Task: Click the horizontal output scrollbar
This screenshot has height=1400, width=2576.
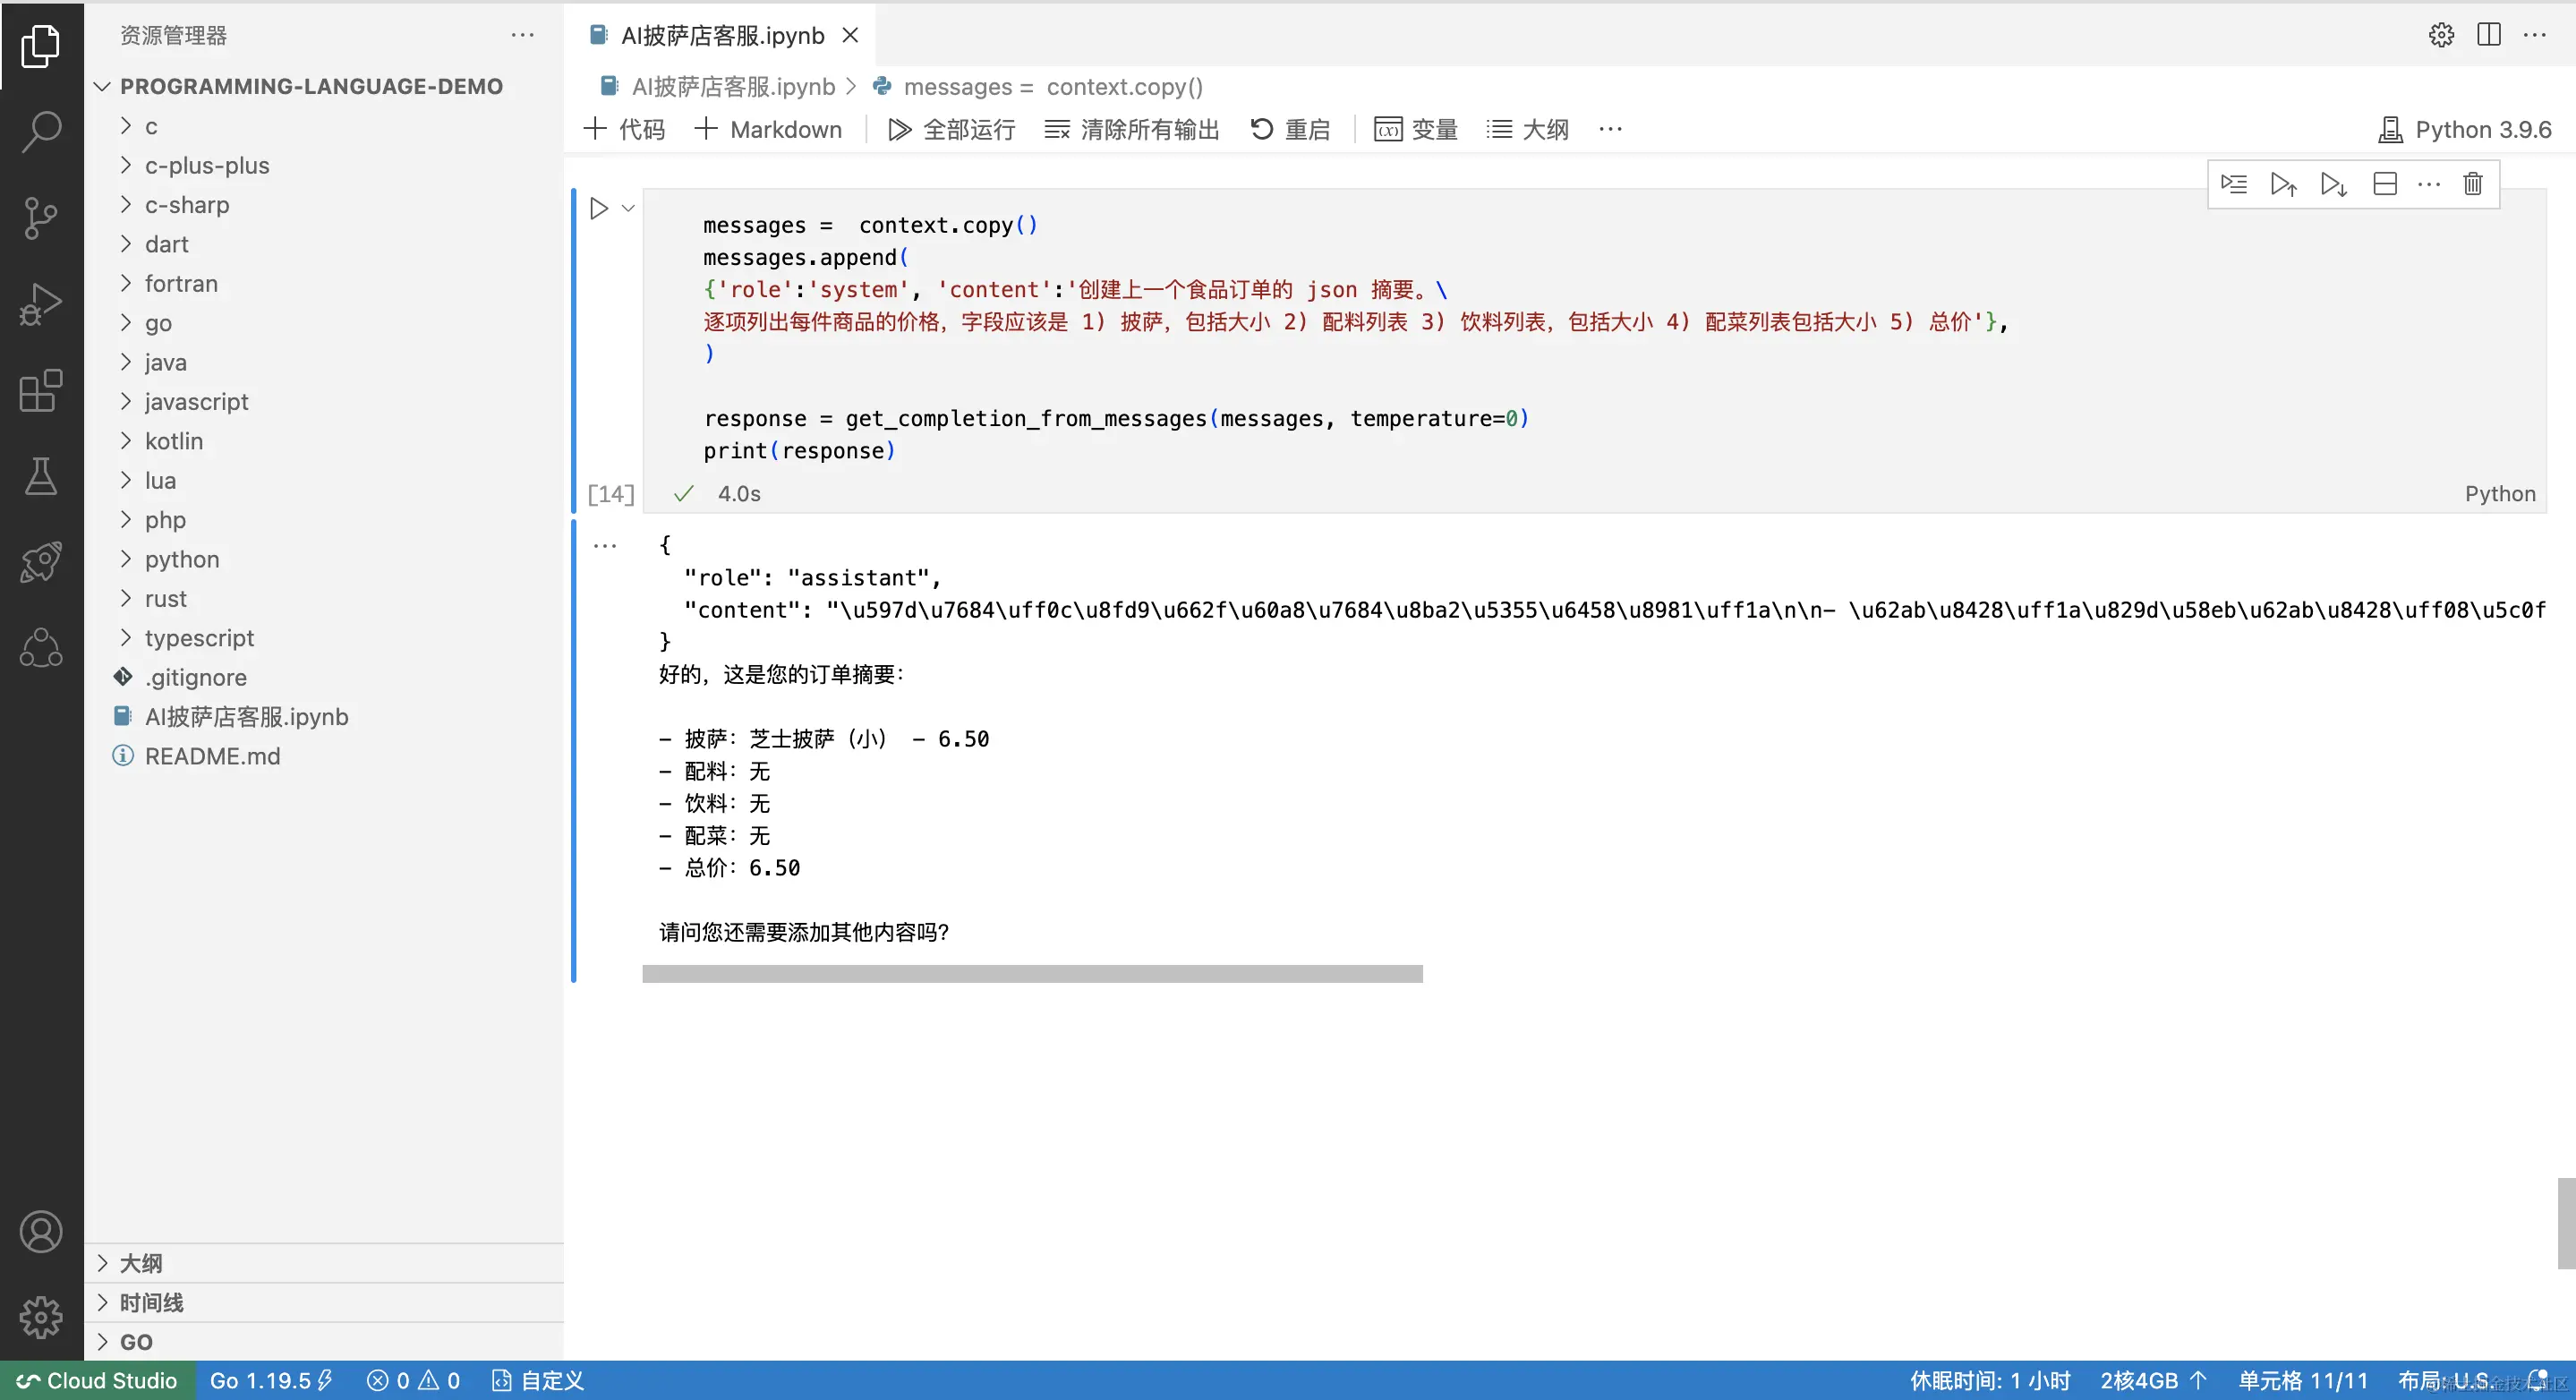Action: (x=1032, y=974)
